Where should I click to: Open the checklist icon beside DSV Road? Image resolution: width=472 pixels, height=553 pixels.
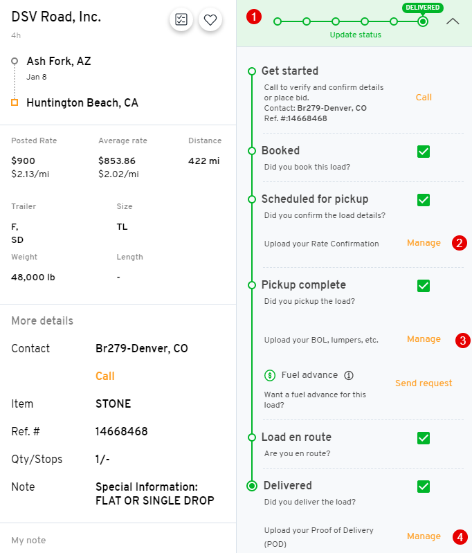(x=181, y=20)
